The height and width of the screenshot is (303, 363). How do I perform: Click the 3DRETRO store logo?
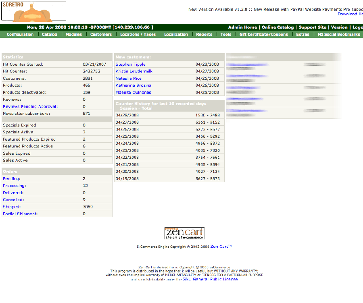(x=33, y=11)
